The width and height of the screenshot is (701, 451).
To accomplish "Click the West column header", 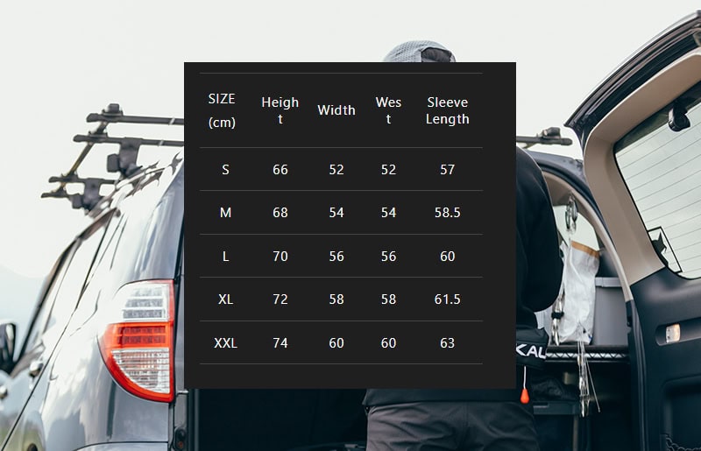I will tap(388, 110).
